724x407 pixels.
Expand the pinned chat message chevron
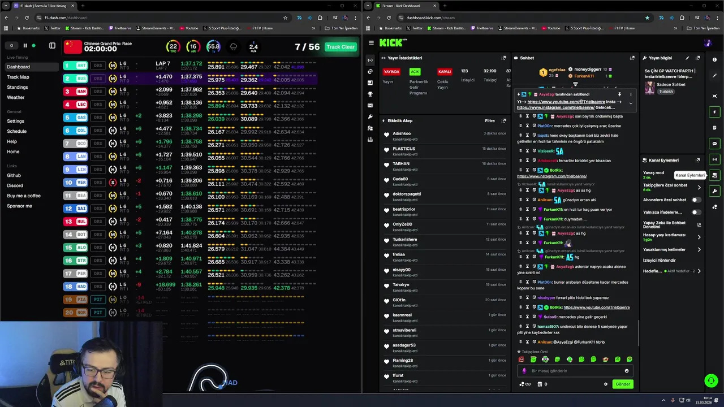[631, 103]
